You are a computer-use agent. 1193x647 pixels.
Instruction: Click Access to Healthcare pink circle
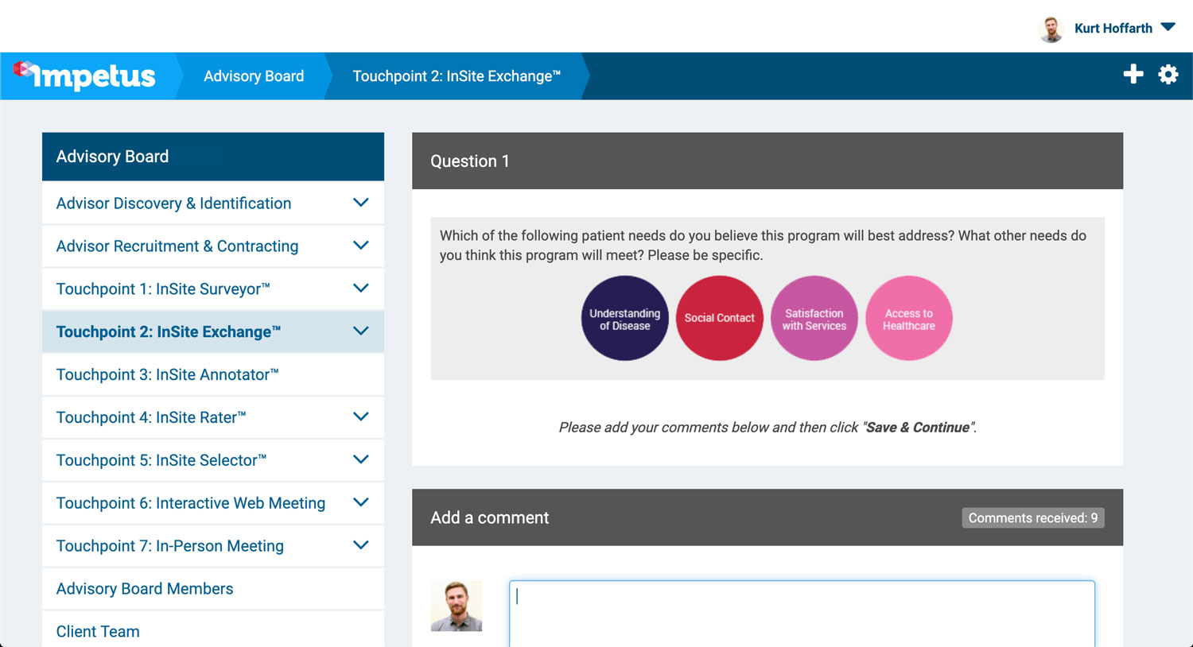tap(909, 318)
